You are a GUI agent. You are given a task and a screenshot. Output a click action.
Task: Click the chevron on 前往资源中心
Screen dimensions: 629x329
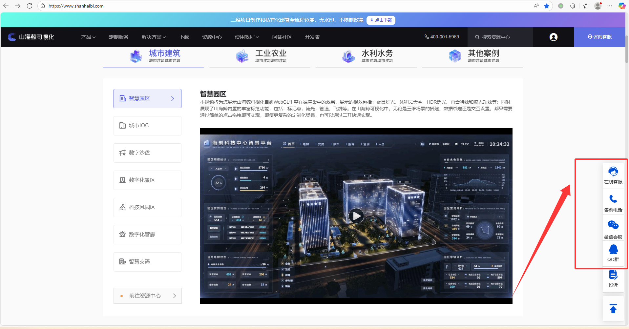pyautogui.click(x=175, y=296)
